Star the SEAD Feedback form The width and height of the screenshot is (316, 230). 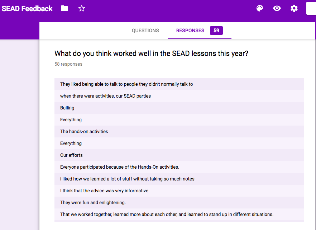[x=82, y=8]
